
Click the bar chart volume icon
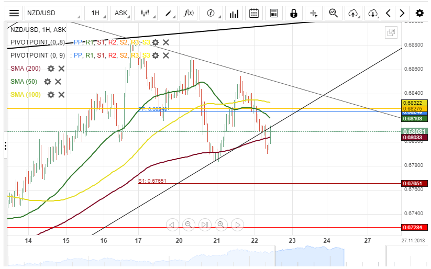click(234, 13)
